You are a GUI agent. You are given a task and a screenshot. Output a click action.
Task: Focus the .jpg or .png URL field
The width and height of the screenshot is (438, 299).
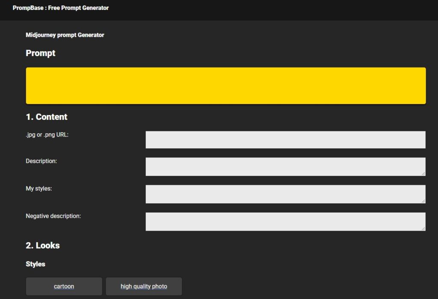[x=285, y=140]
